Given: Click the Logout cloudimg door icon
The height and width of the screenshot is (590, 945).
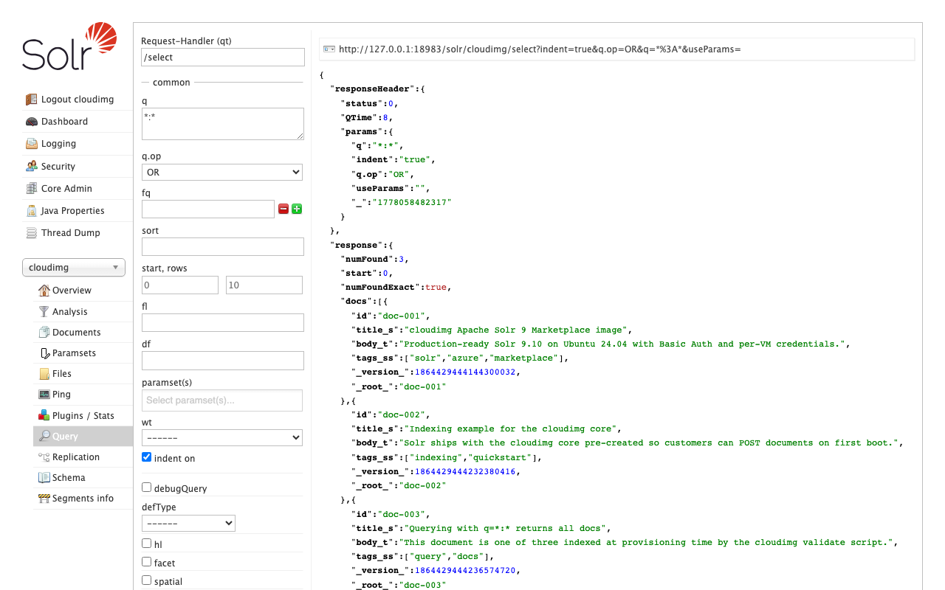Looking at the screenshot, I should 31,99.
